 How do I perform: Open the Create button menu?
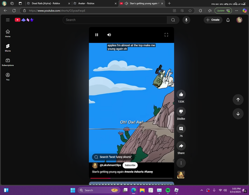(x=213, y=20)
